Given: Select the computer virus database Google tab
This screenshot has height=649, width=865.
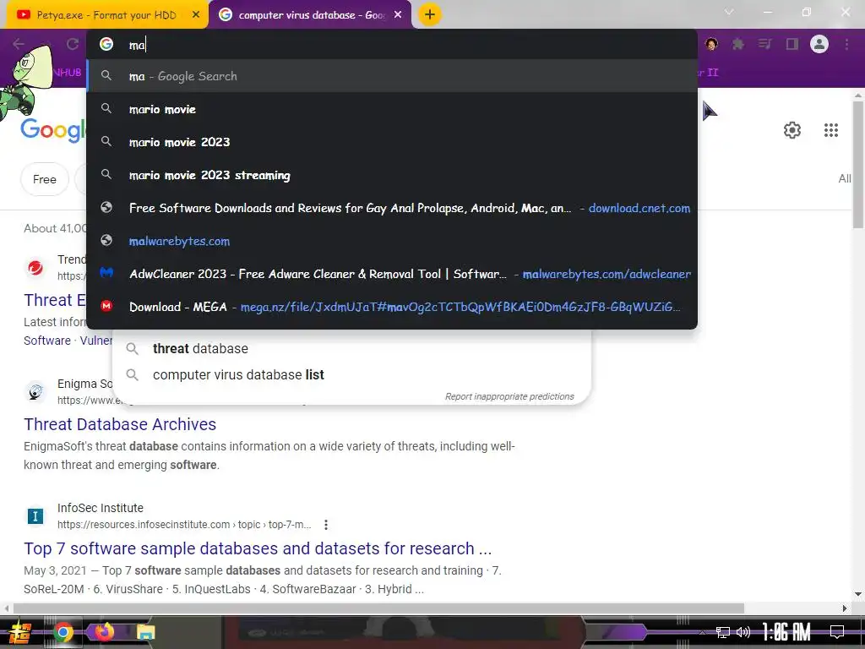Looking at the screenshot, I should 310,15.
